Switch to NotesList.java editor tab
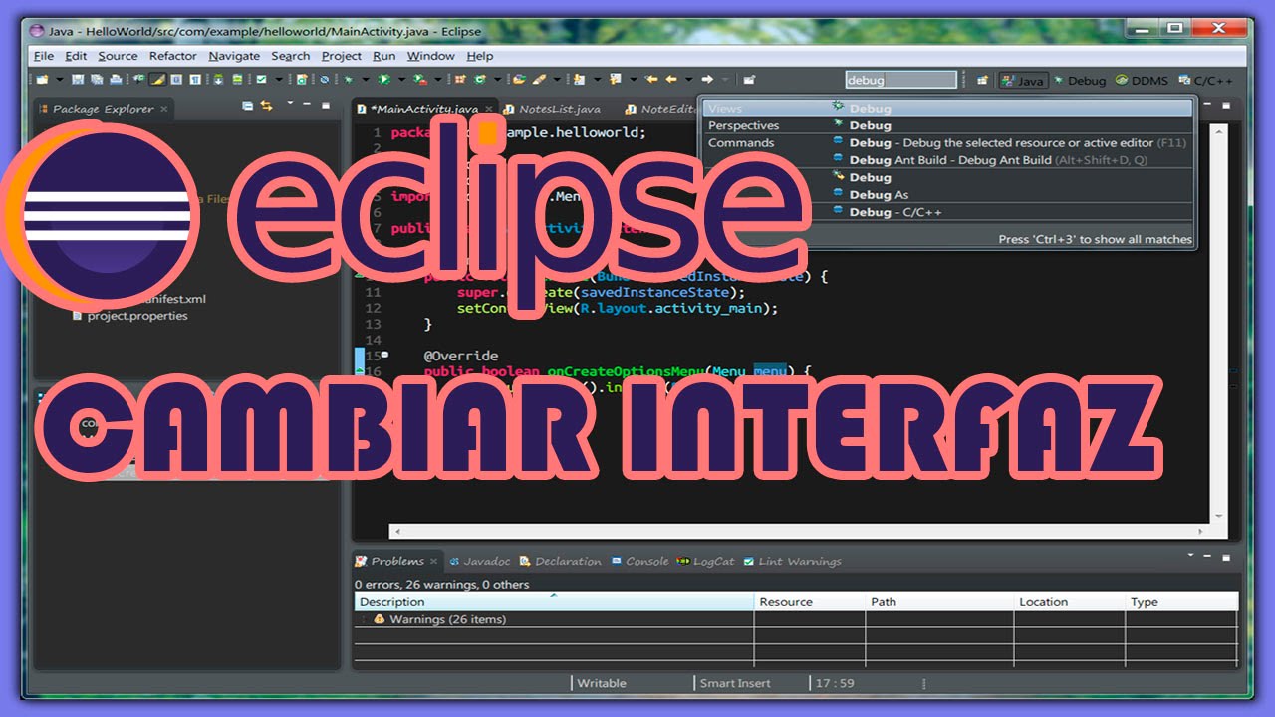 coord(551,109)
